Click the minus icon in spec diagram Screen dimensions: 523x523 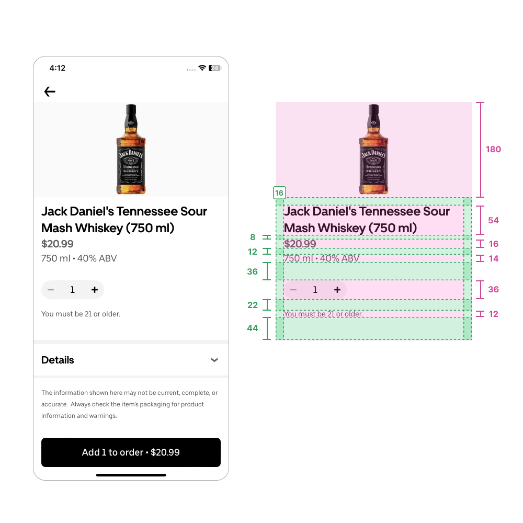coord(293,290)
